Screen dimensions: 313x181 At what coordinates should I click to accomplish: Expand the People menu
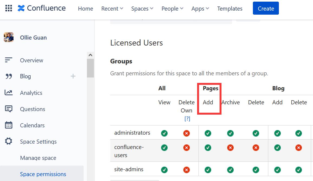172,8
